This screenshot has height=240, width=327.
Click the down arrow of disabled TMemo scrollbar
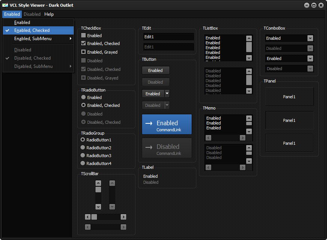coord(249,161)
